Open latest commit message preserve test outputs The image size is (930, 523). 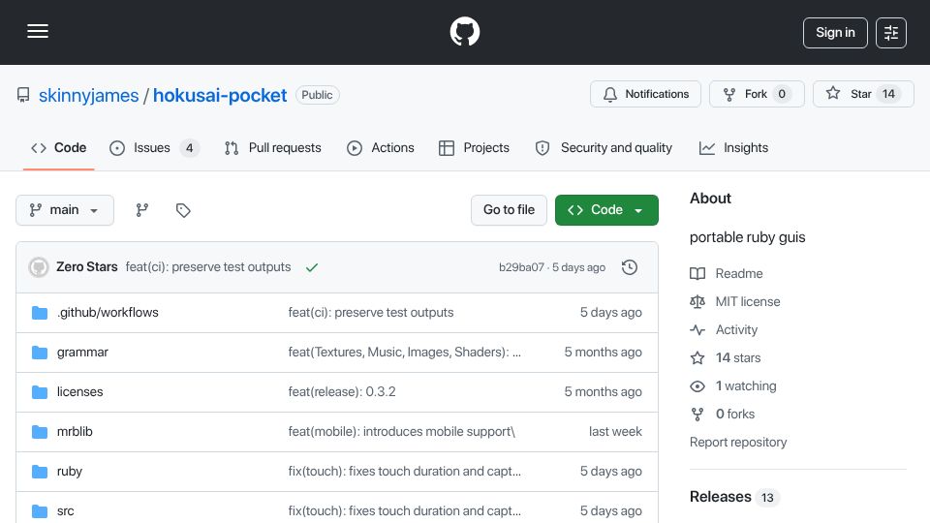pos(208,267)
